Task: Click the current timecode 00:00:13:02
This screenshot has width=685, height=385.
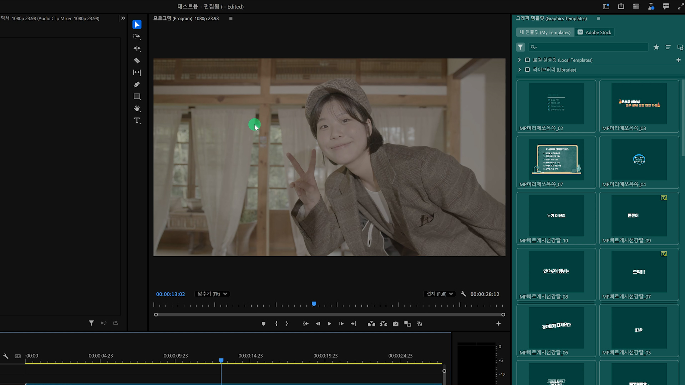Action: point(171,294)
